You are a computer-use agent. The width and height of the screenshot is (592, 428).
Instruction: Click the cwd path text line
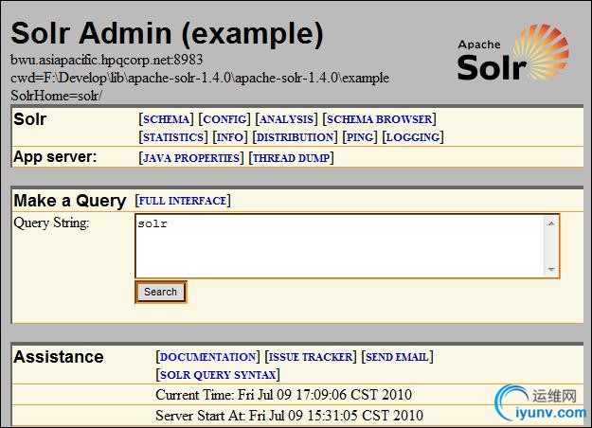pyautogui.click(x=200, y=78)
